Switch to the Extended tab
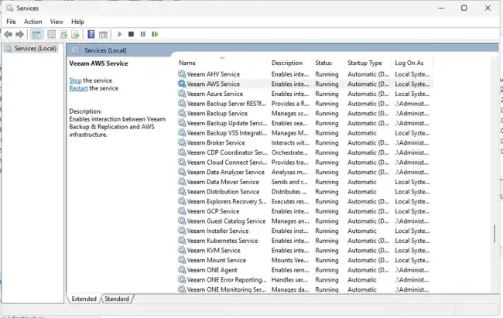Viewport: 503px width, 318px height. click(84, 299)
